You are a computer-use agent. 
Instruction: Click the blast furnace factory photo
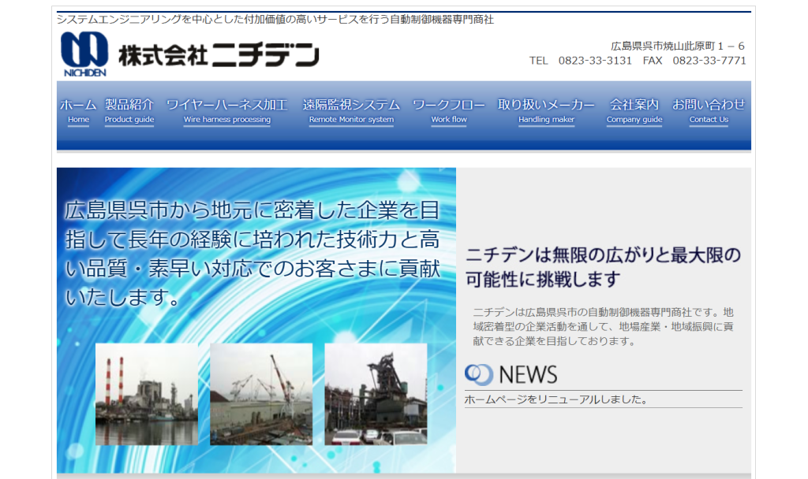tap(376, 394)
